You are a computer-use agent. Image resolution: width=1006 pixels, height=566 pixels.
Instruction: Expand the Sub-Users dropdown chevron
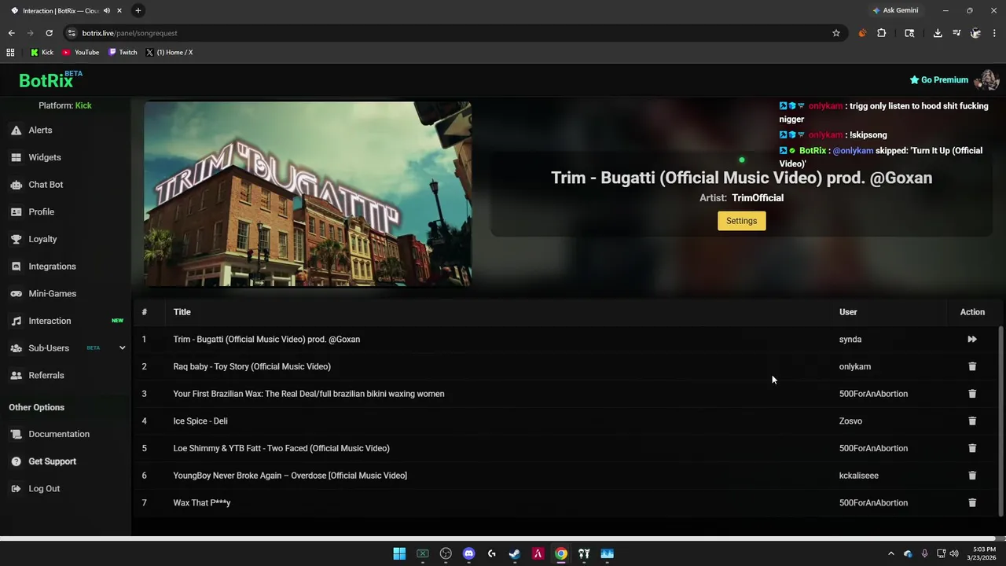[x=122, y=348]
